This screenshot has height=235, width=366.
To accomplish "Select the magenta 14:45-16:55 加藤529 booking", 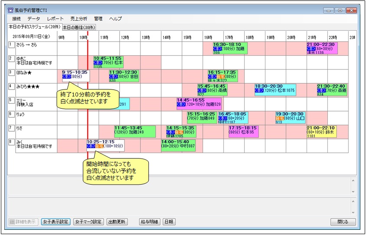I will point(199,103).
